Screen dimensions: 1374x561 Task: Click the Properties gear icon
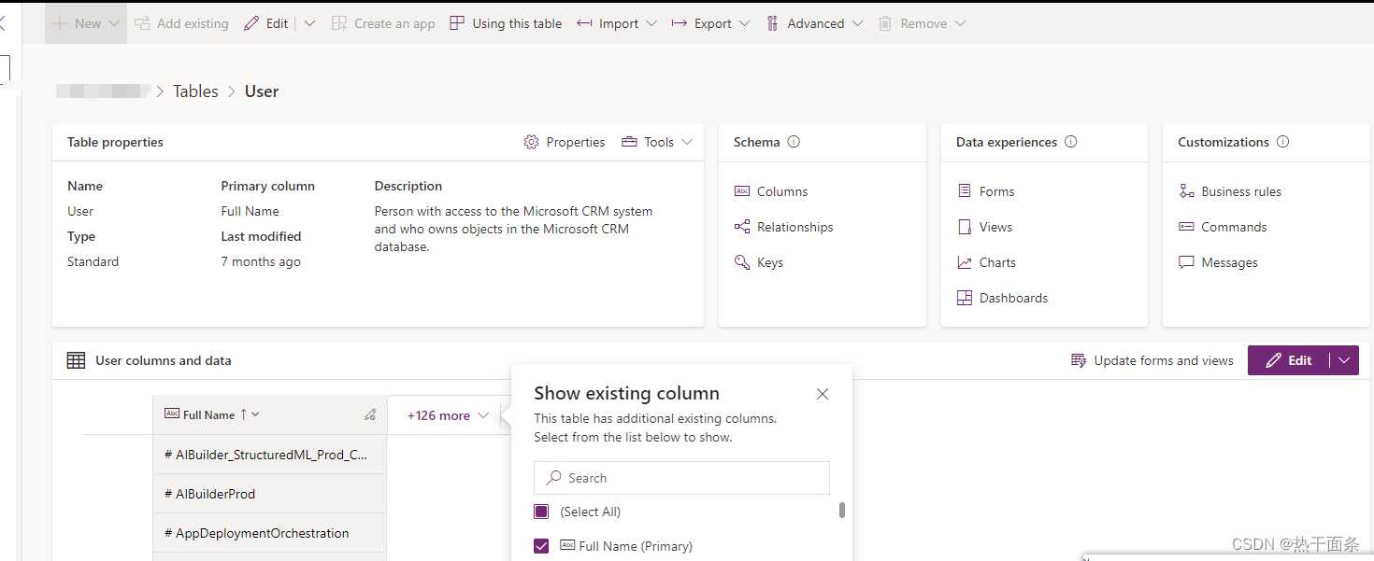(x=531, y=142)
